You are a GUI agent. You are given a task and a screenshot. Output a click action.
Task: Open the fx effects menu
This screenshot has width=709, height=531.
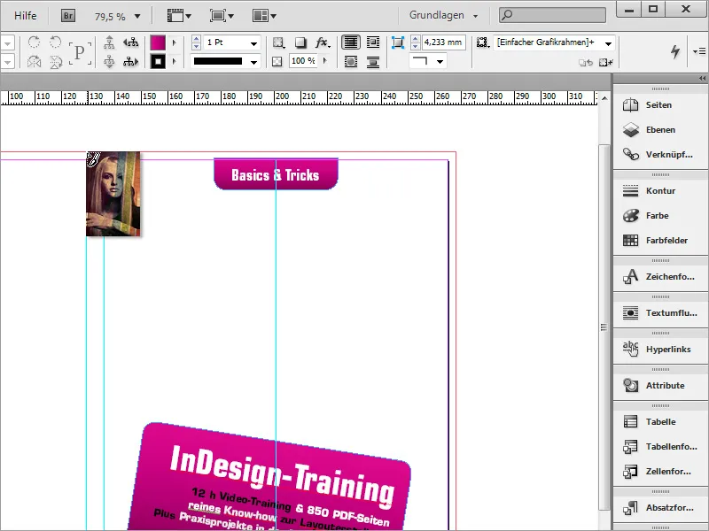click(323, 42)
